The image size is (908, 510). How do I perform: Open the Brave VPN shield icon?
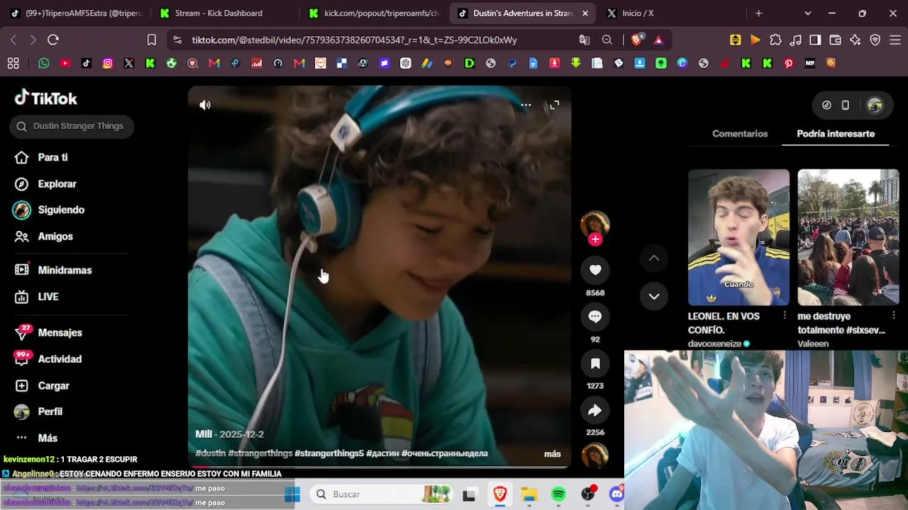click(875, 40)
